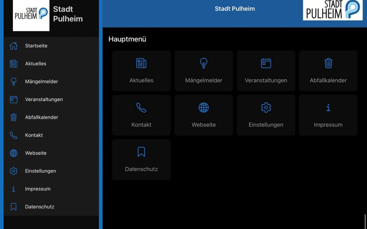Screen dimensions: 367x229
Task: Go to Veranstaltungen label in the sidebar
Action: (x=44, y=99)
